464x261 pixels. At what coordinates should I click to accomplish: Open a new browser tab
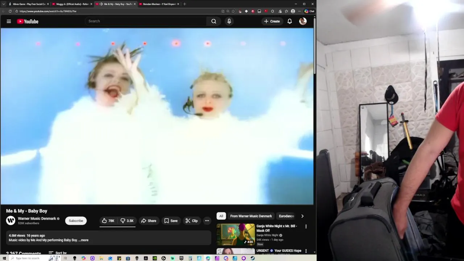tap(185, 4)
